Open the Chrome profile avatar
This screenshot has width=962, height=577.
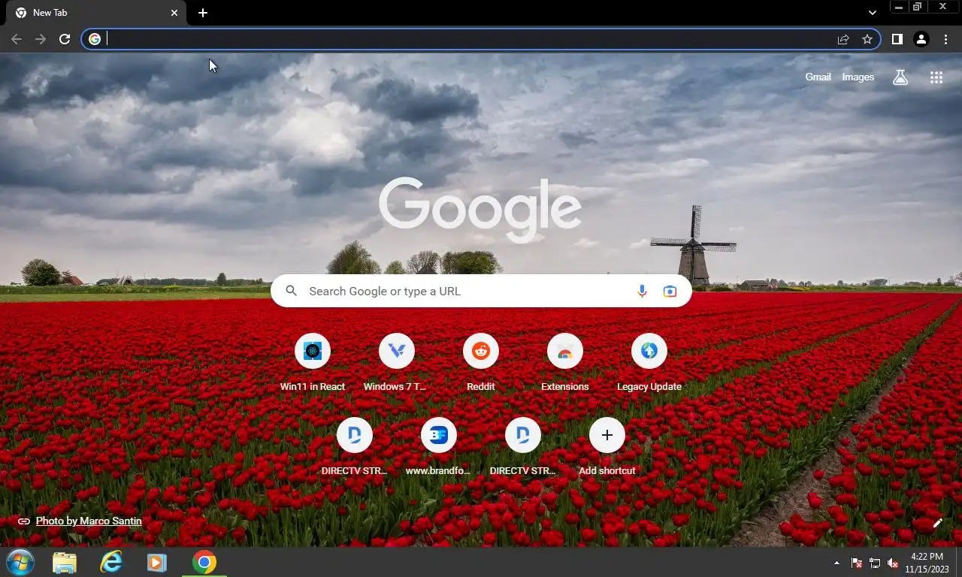[921, 39]
